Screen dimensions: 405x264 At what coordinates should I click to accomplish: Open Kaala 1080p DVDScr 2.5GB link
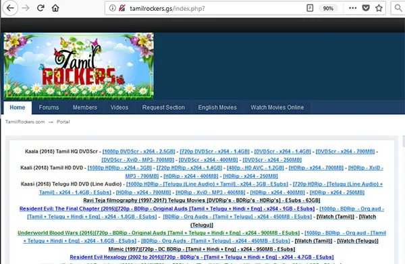pyautogui.click(x=138, y=151)
